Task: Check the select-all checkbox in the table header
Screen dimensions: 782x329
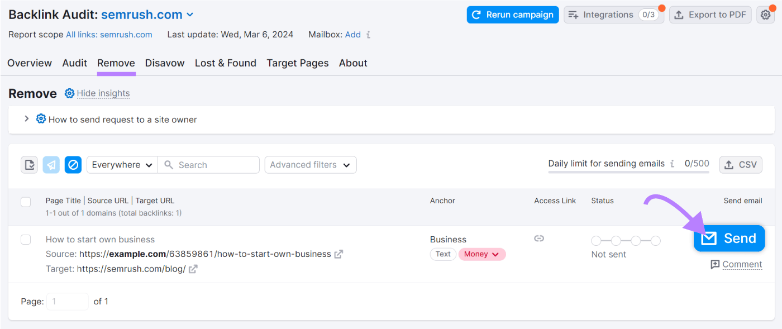Action: coord(25,202)
